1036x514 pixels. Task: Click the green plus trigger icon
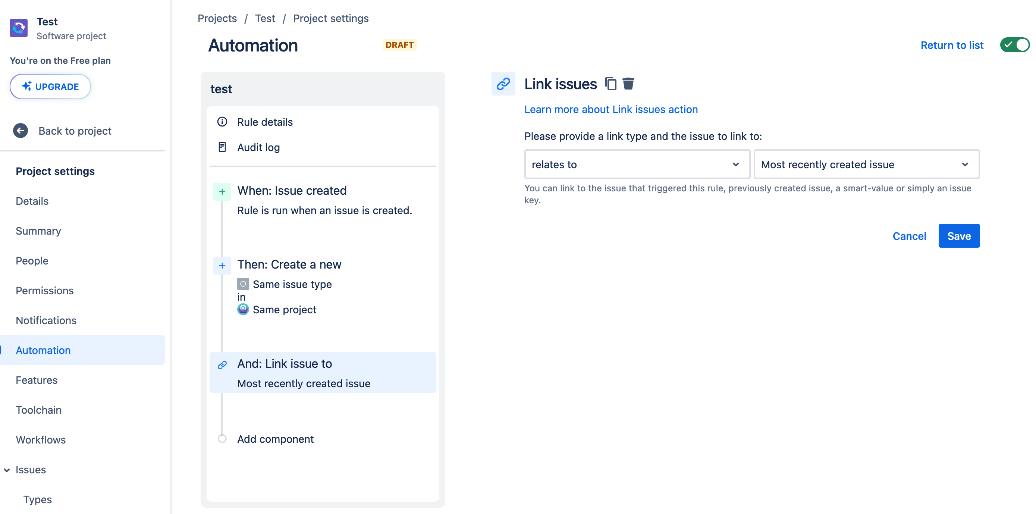point(222,192)
